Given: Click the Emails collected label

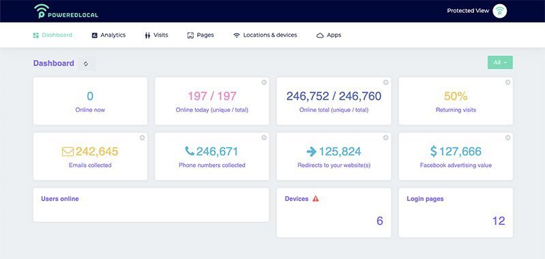Looking at the screenshot, I should point(90,165).
